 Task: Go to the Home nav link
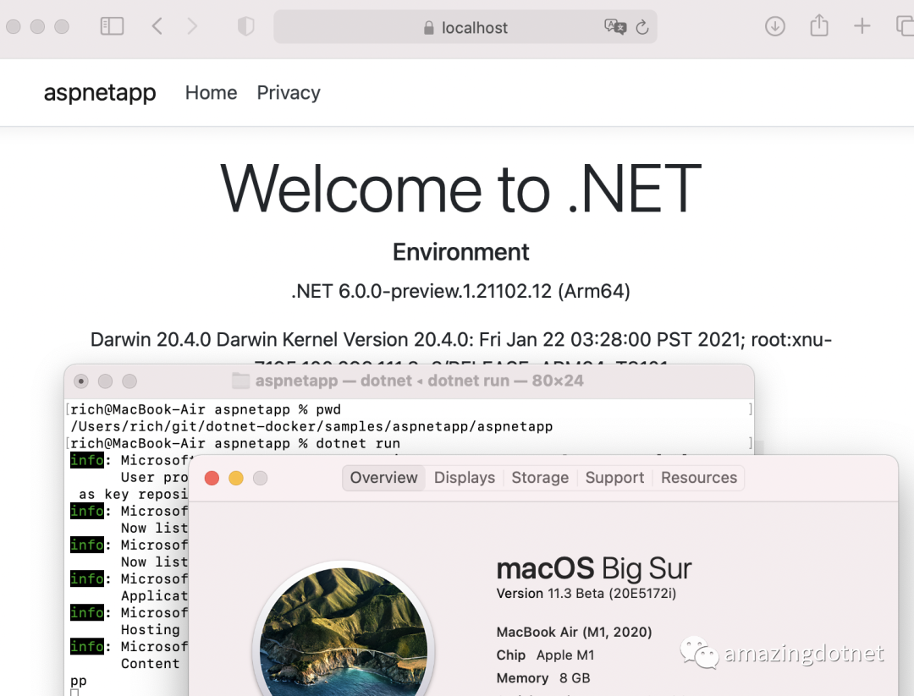pos(211,93)
